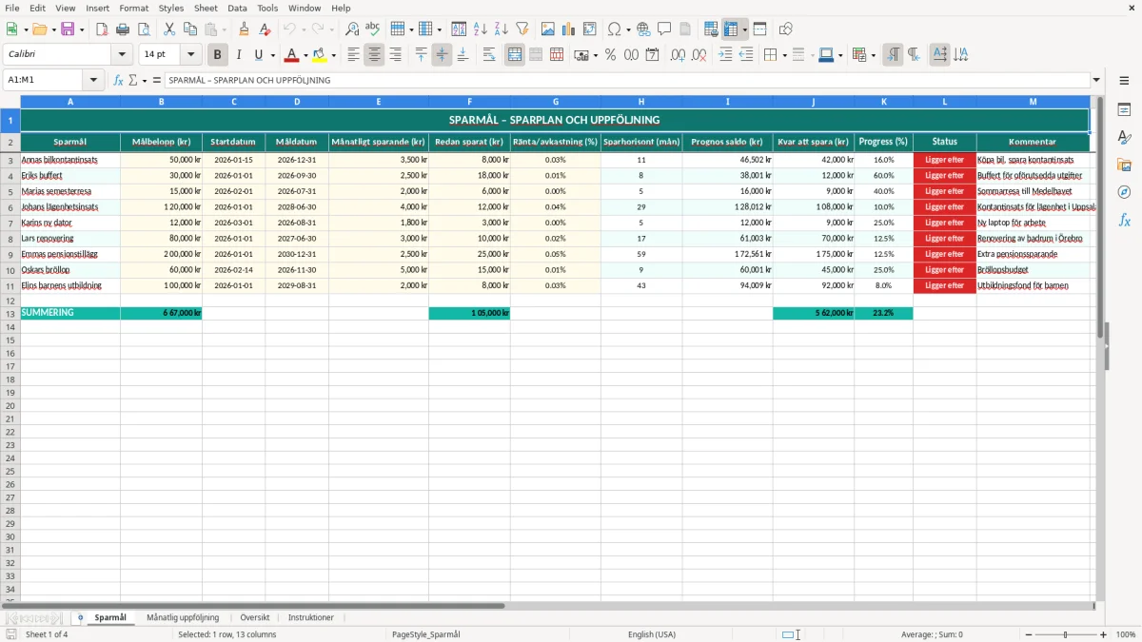
Task: Click the formula input line
Action: point(627,80)
